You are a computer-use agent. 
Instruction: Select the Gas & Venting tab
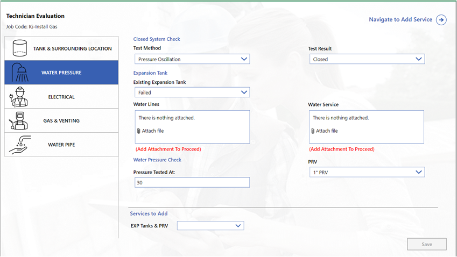pos(61,121)
